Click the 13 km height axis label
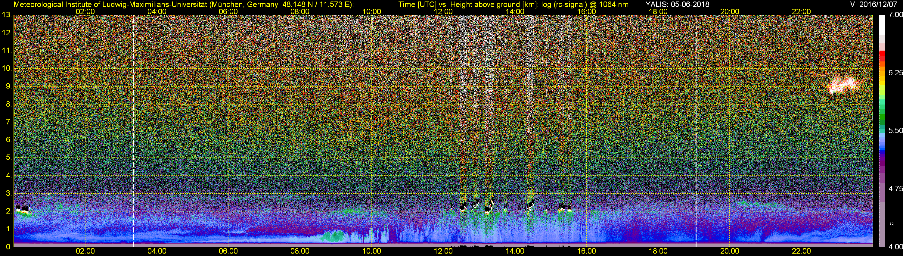Viewport: 903px width, 256px height. [x=6, y=15]
